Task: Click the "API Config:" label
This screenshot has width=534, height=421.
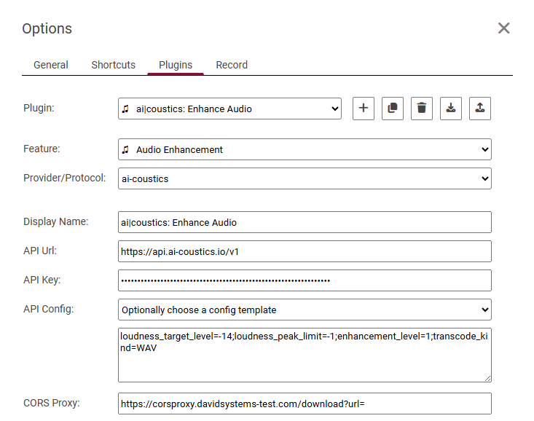Action: click(x=48, y=309)
